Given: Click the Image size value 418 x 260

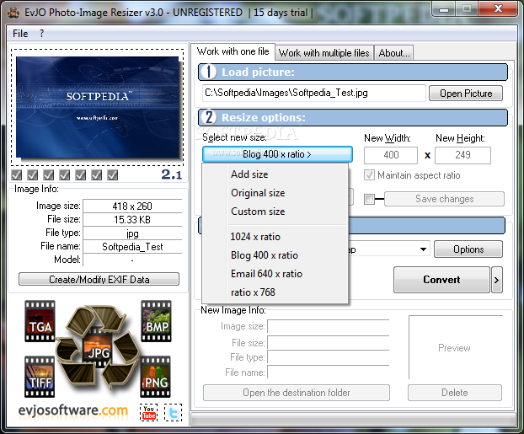Looking at the screenshot, I should pos(132,206).
